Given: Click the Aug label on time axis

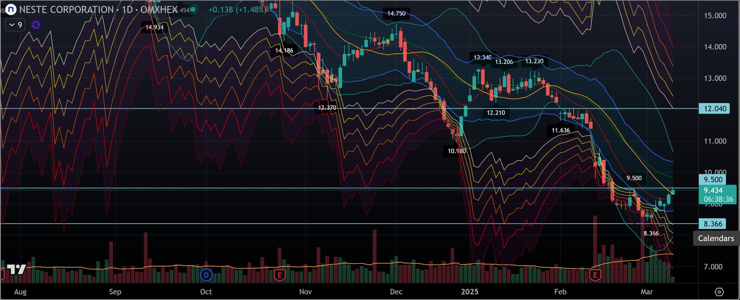Looking at the screenshot, I should [20, 292].
